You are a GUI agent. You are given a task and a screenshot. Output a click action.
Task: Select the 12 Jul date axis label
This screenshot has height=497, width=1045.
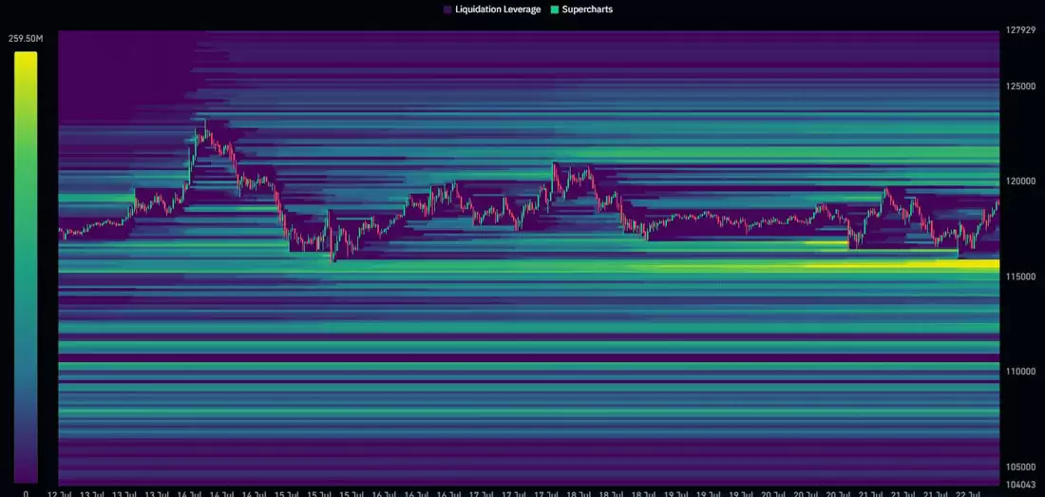point(59,493)
